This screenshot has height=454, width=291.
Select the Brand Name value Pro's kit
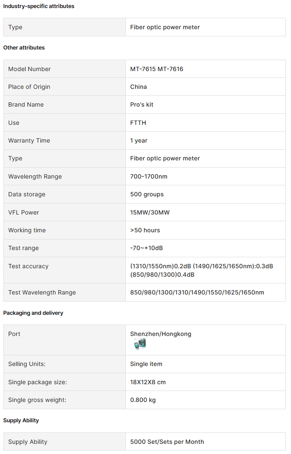[142, 105]
